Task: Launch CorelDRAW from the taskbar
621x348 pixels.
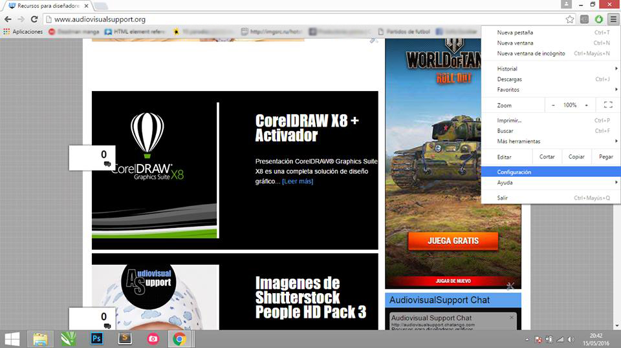Action: click(69, 339)
